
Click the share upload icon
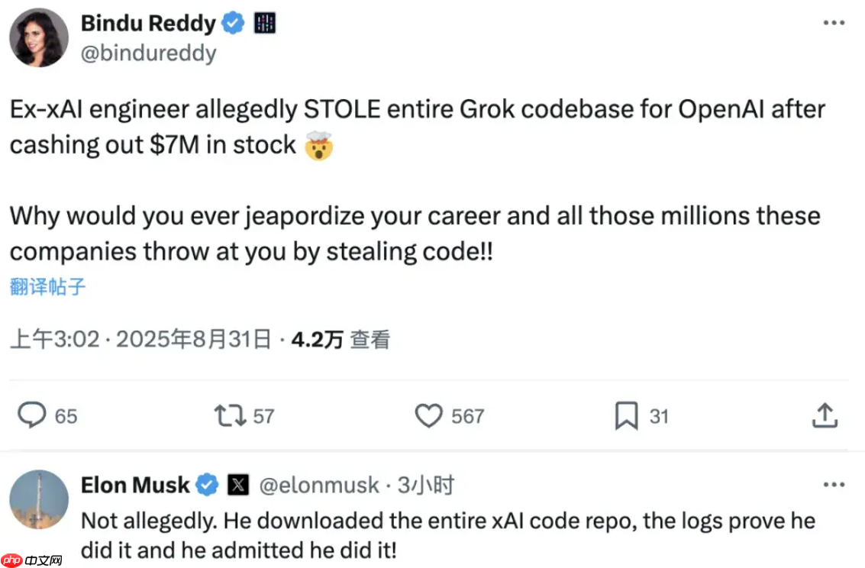[825, 415]
